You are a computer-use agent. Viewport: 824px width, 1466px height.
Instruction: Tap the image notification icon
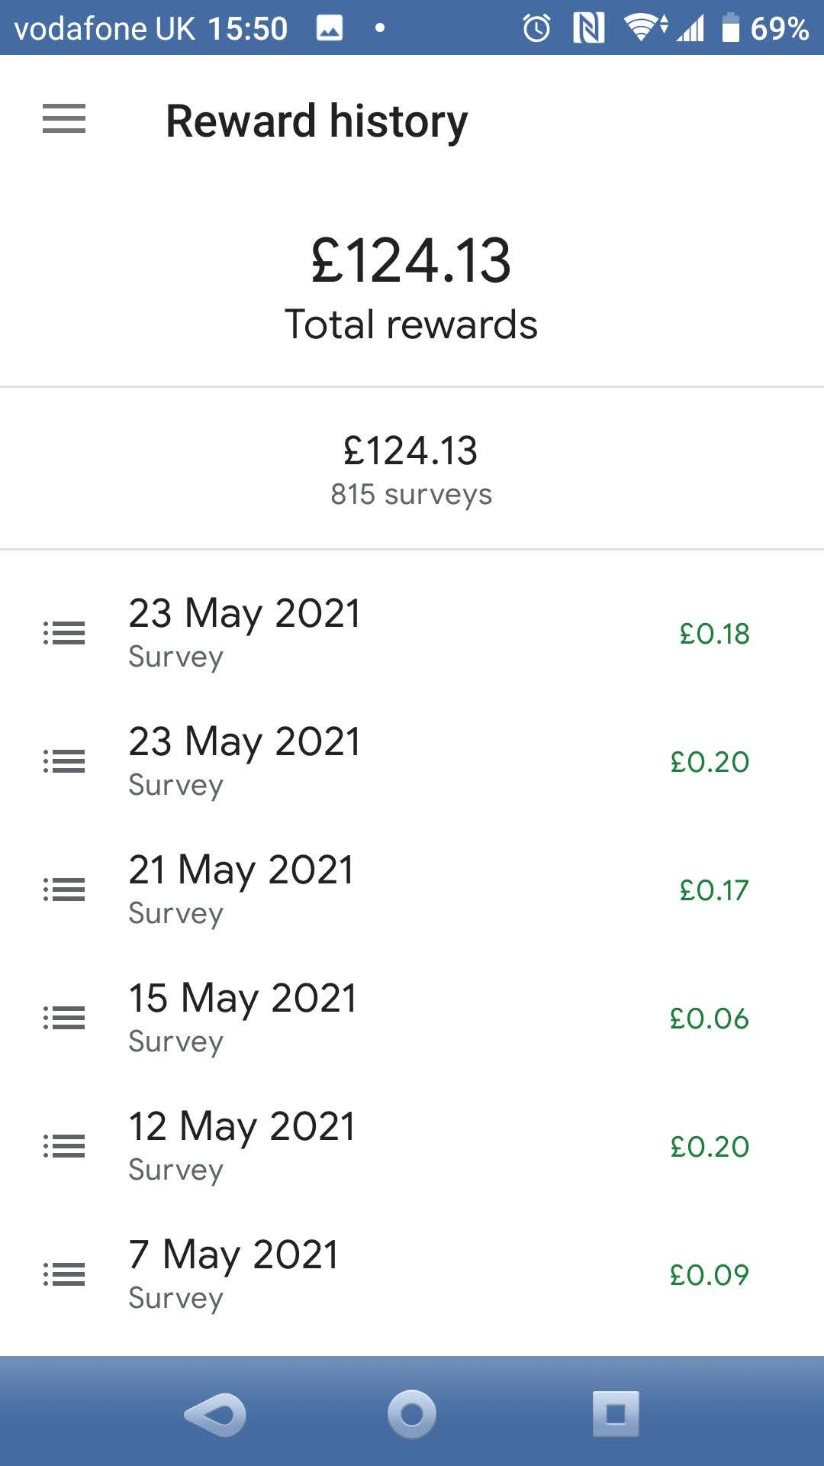pyautogui.click(x=330, y=29)
